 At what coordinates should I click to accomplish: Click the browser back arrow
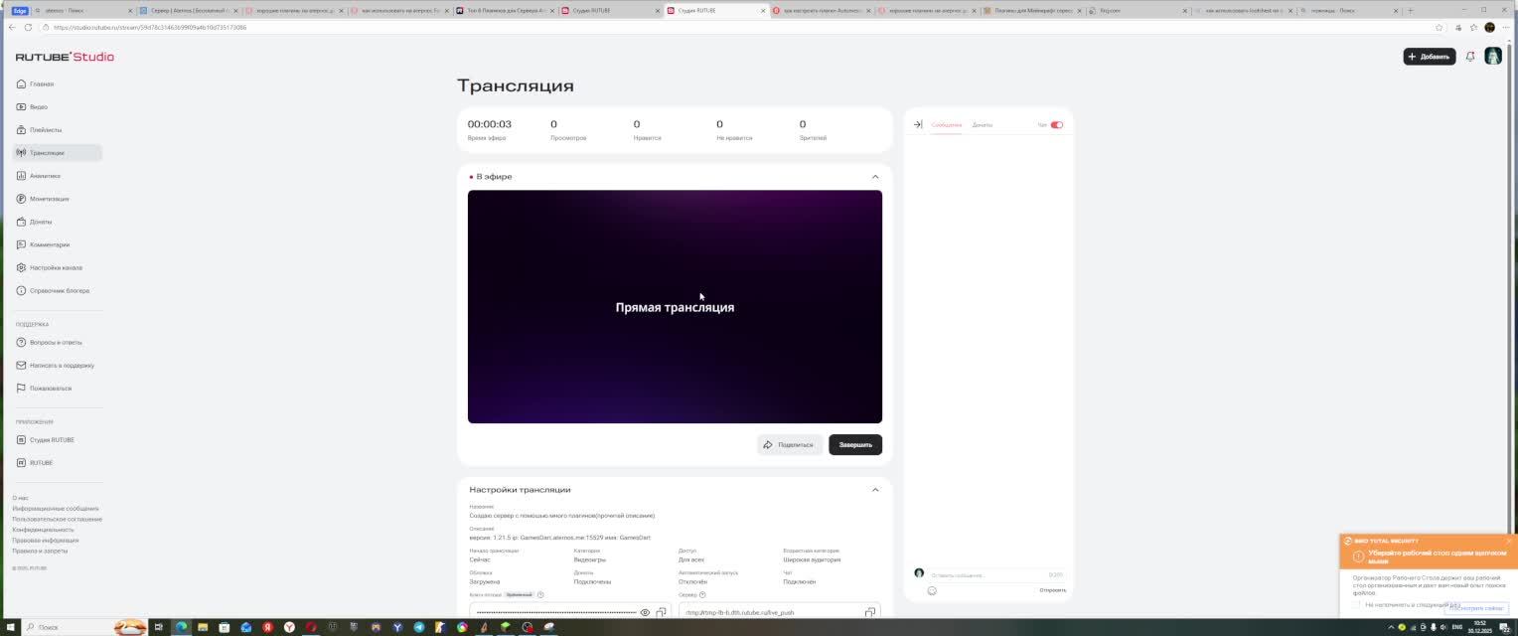(11, 27)
